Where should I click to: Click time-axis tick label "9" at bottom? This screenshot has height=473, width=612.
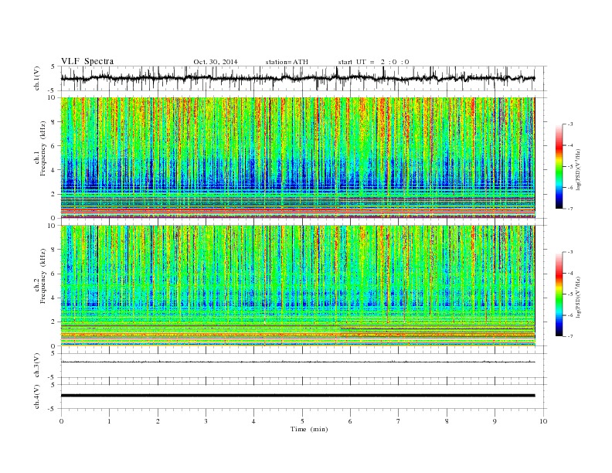coord(495,421)
